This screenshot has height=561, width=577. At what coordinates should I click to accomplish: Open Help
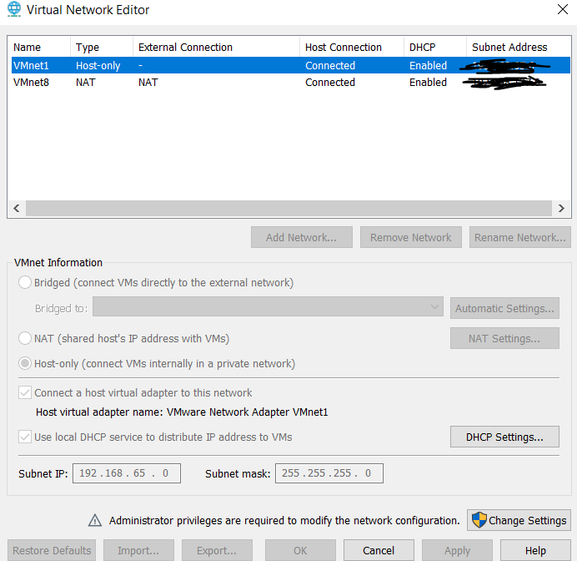(x=535, y=550)
